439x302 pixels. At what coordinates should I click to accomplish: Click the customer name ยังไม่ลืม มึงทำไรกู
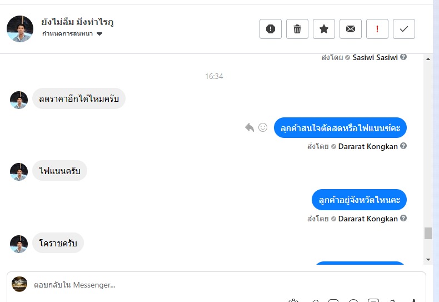click(x=77, y=22)
